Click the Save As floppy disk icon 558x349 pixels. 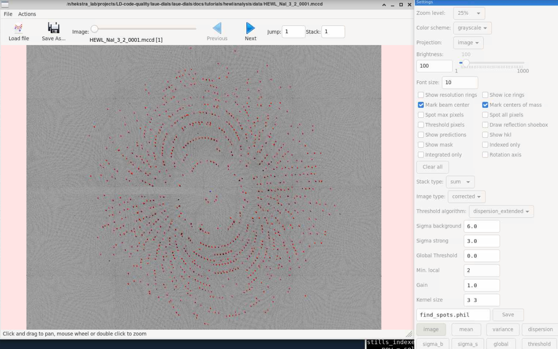(x=54, y=28)
